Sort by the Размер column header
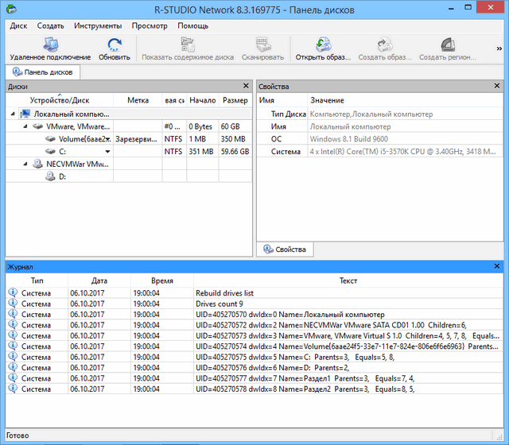 click(235, 100)
